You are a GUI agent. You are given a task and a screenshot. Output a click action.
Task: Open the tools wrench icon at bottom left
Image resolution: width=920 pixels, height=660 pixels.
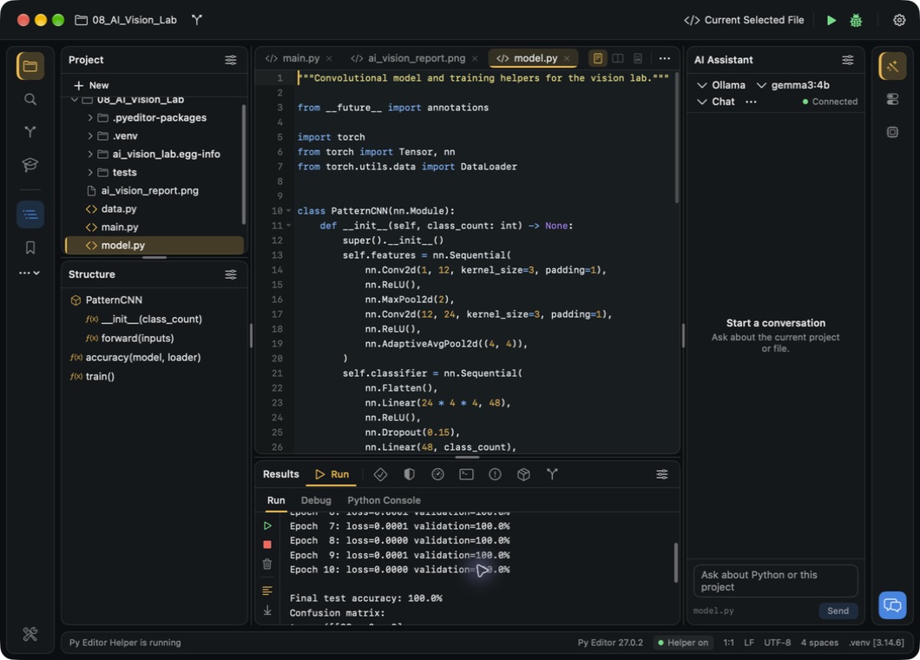(x=30, y=634)
